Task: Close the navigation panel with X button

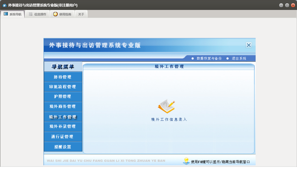Action: 249,45
